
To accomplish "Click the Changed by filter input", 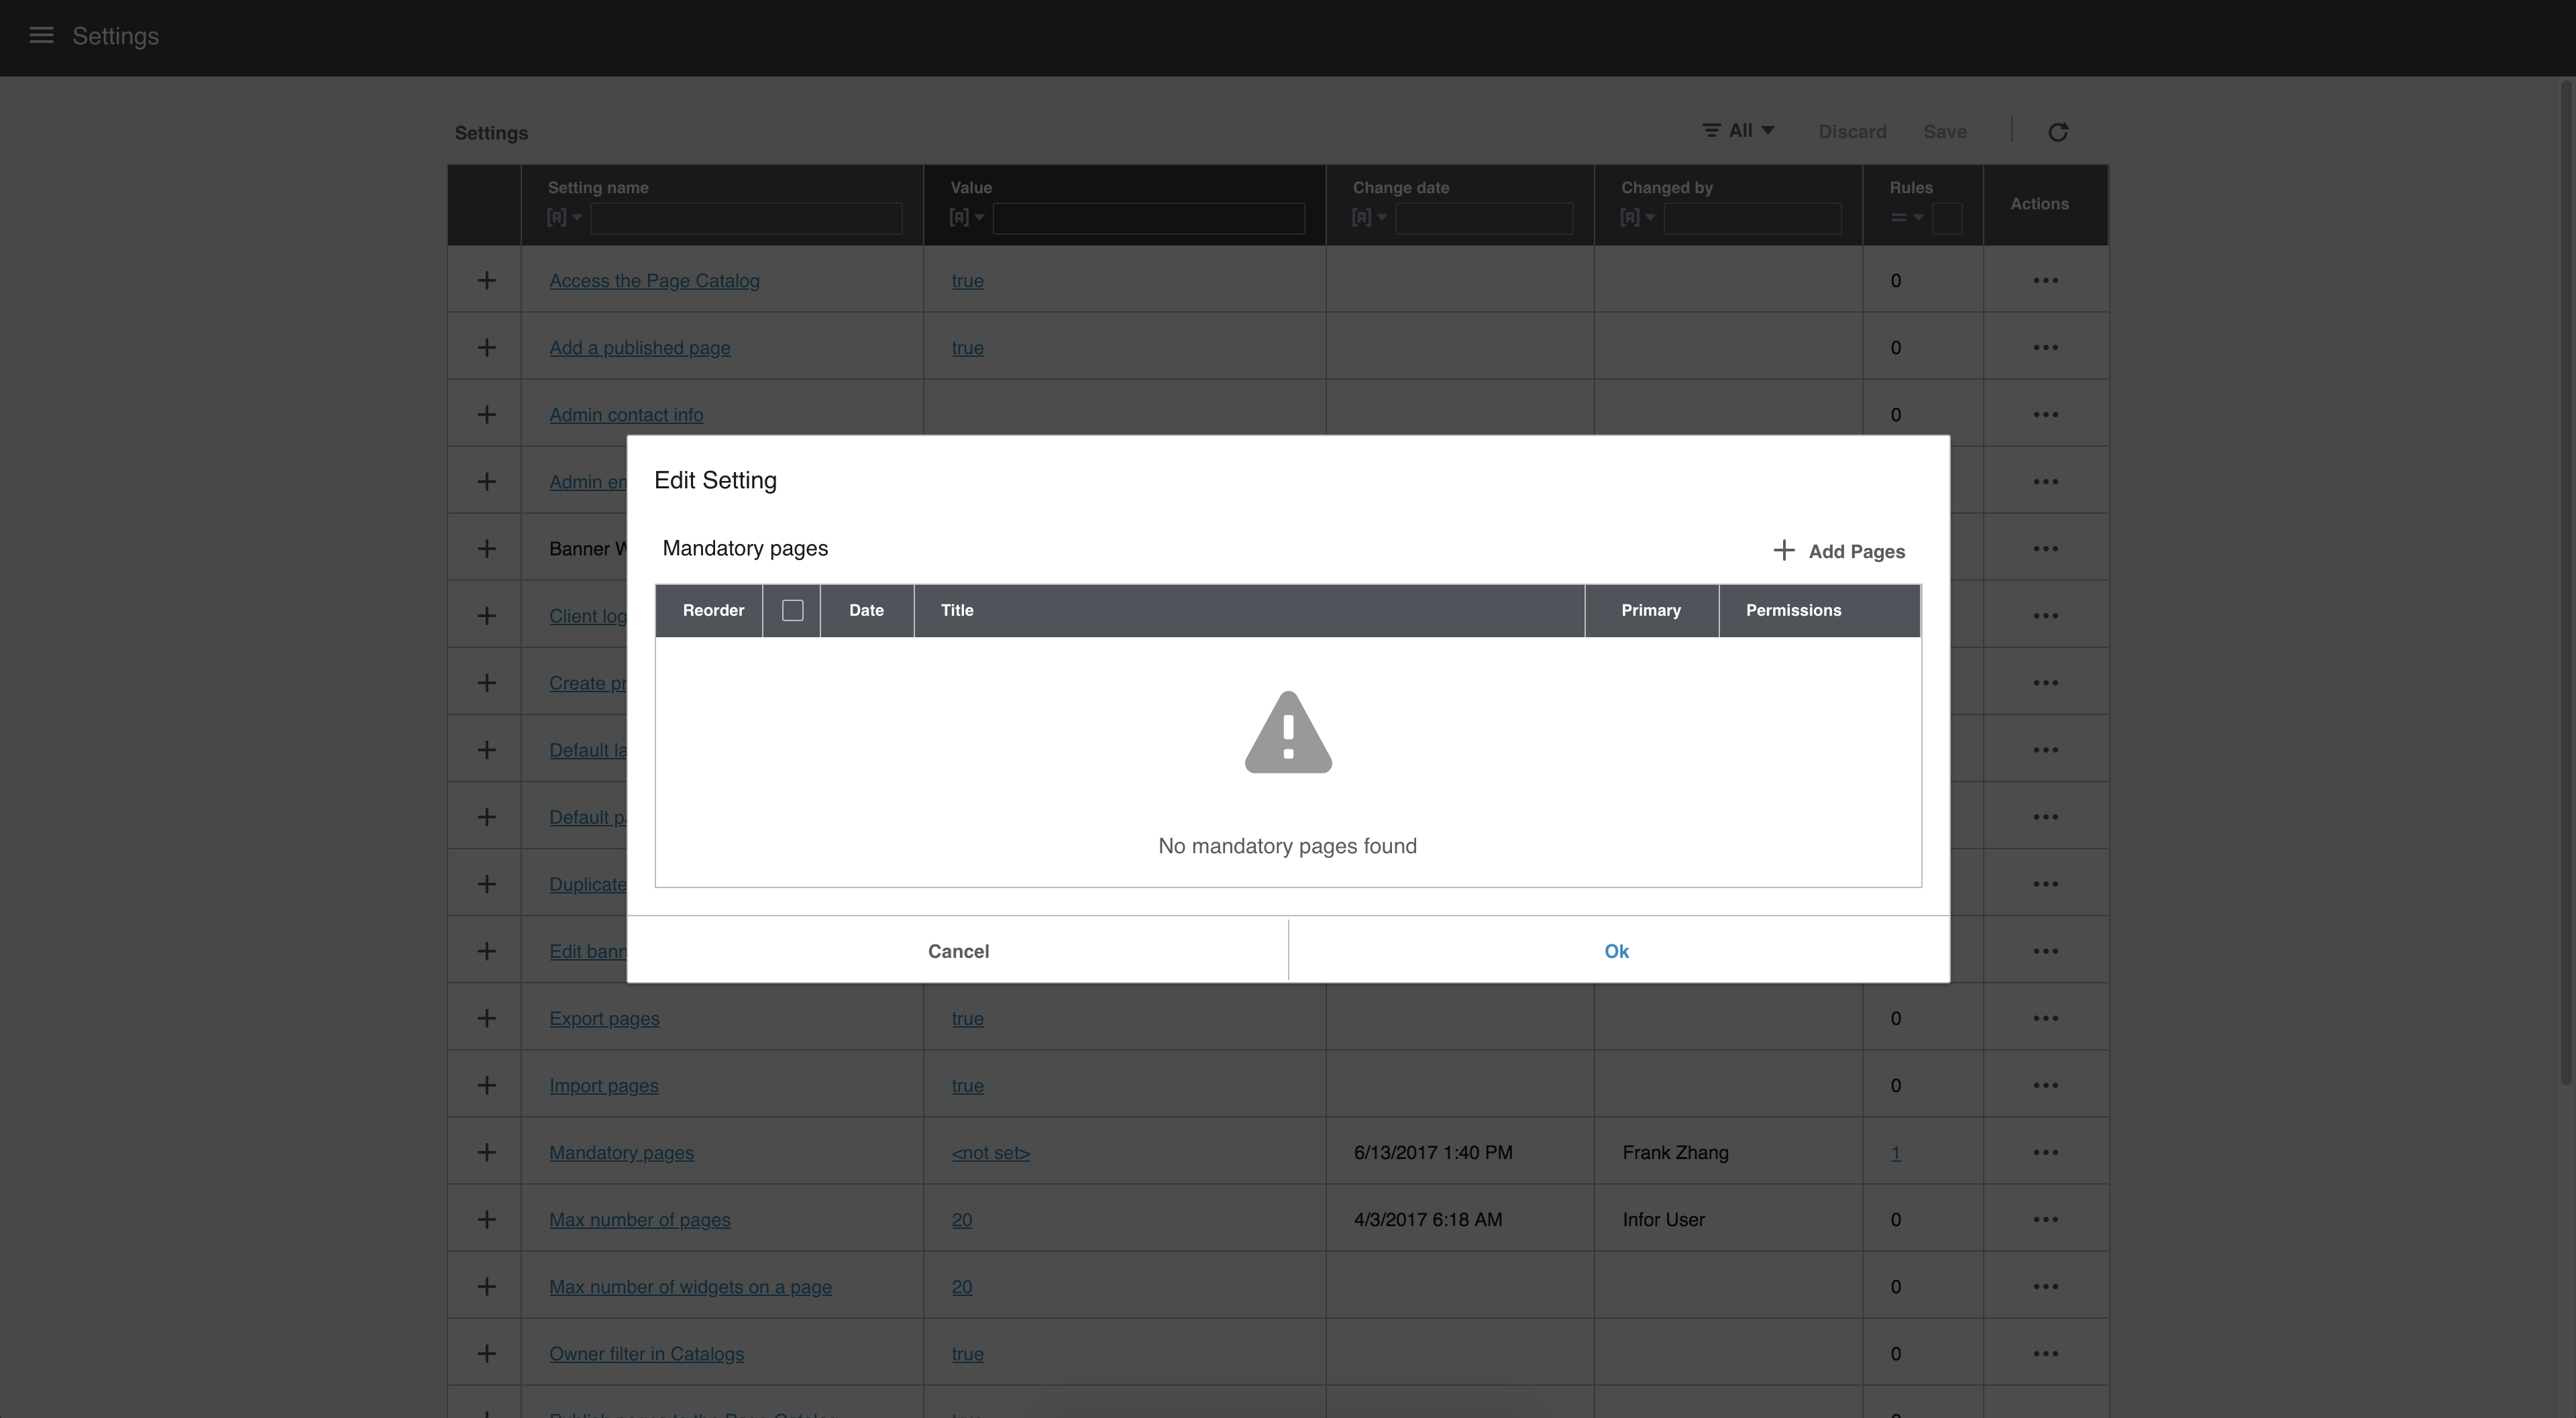I will 1752,218.
